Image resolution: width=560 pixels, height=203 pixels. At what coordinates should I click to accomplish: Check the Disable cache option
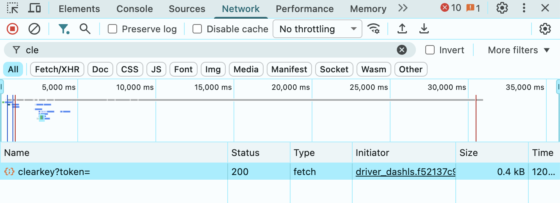tap(197, 29)
